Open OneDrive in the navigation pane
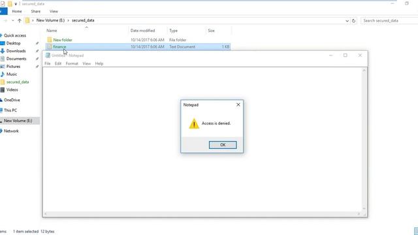Viewport: 418px width, 235px height. pyautogui.click(x=12, y=100)
